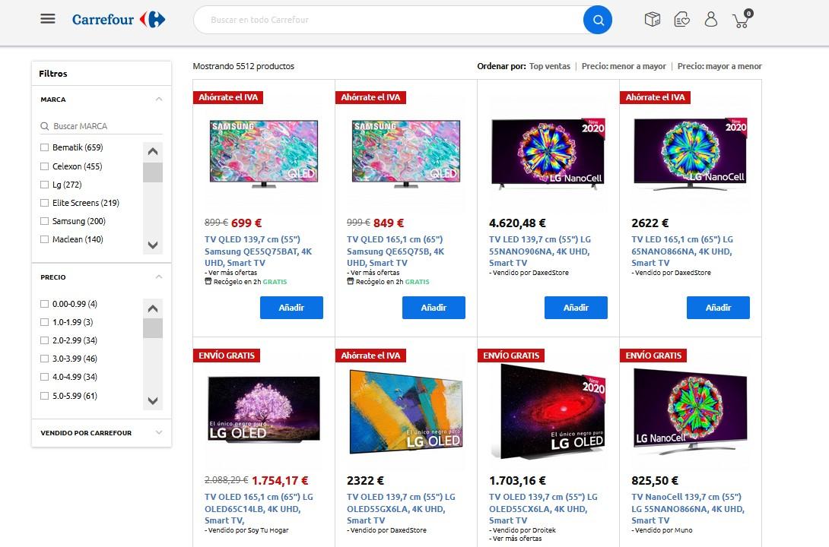Click LG 65NANO866NA NanoCell TV image
The image size is (829, 547).
tap(691, 153)
